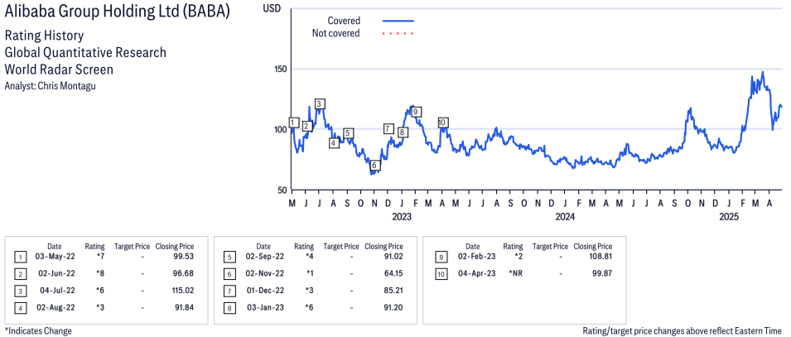Click the blue Covered line sample in legend
The image size is (791, 337).
pos(398,22)
